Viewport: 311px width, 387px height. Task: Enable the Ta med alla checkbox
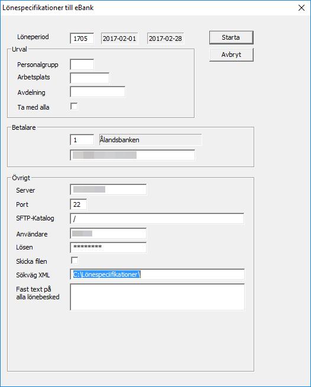point(74,106)
